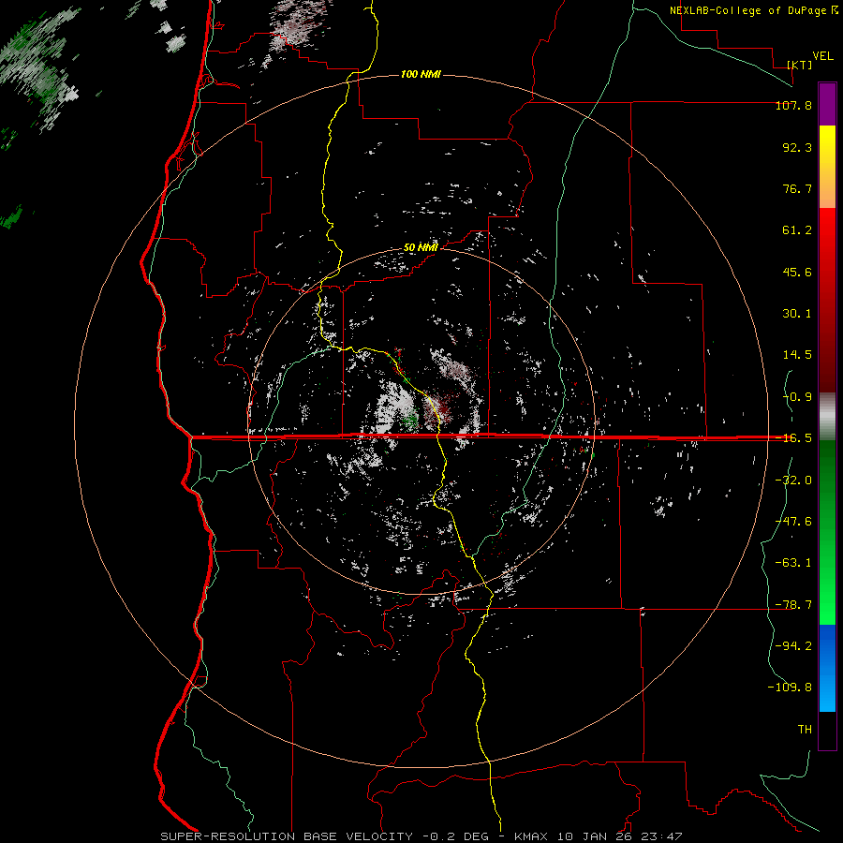Viewport: 843px width, 843px height.
Task: Click the -32.0 velocity scale value
Action: coord(793,481)
